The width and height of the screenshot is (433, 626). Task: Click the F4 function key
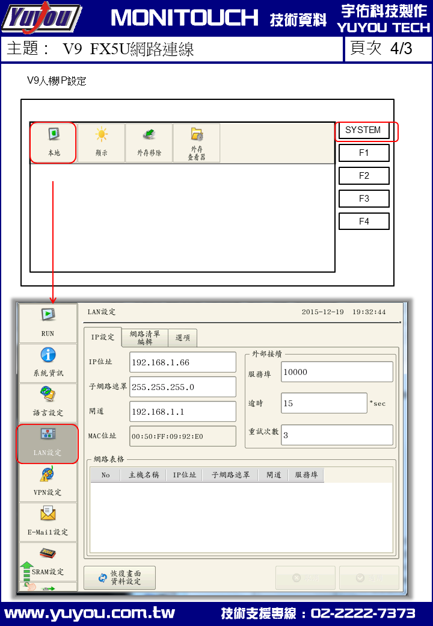point(364,221)
